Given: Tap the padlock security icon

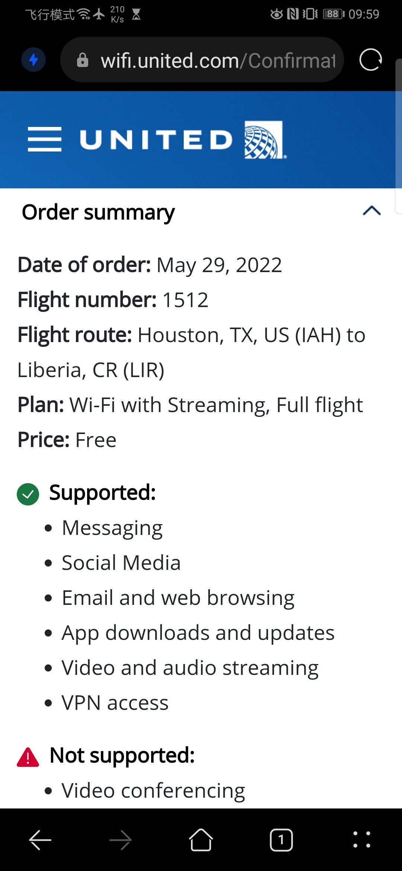Looking at the screenshot, I should pos(83,60).
